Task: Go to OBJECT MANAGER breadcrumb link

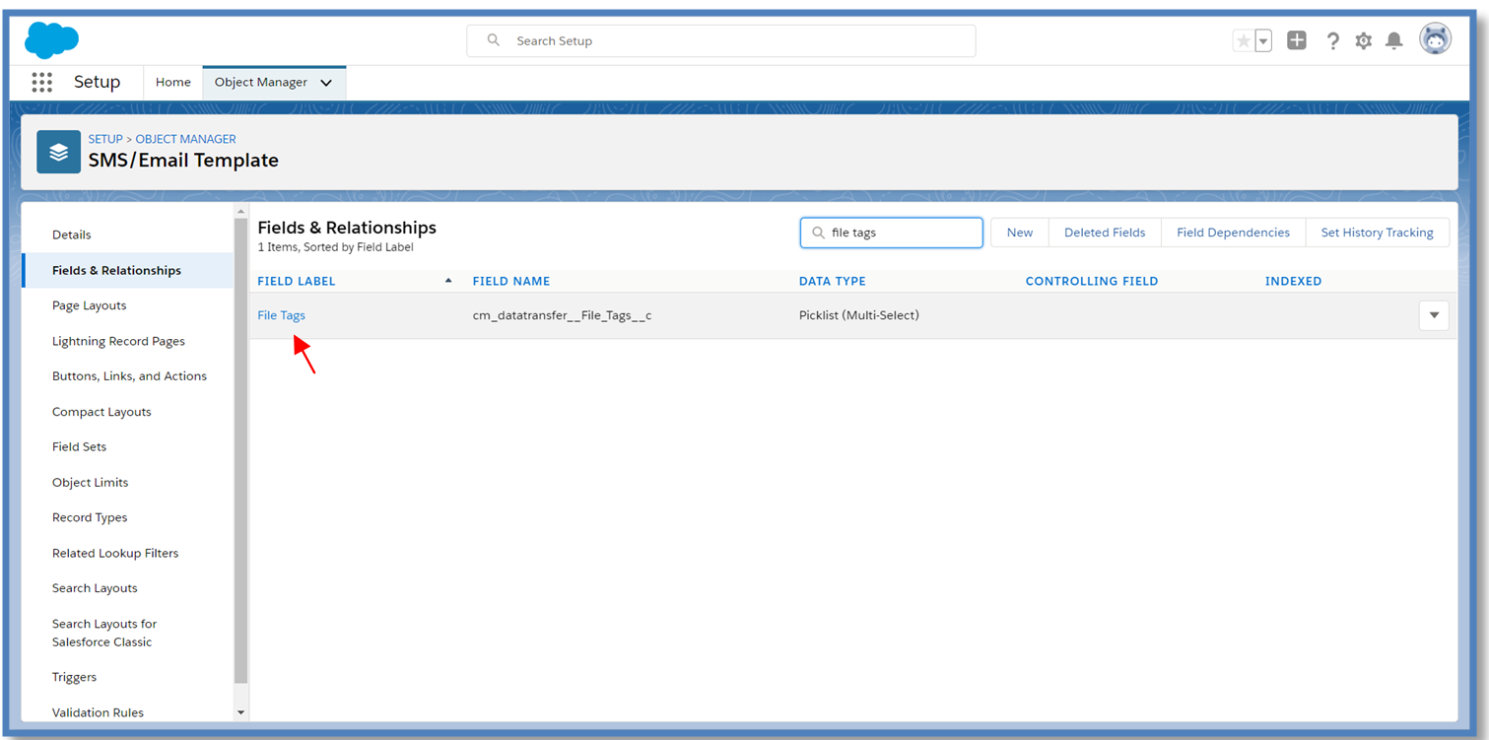Action: point(186,139)
